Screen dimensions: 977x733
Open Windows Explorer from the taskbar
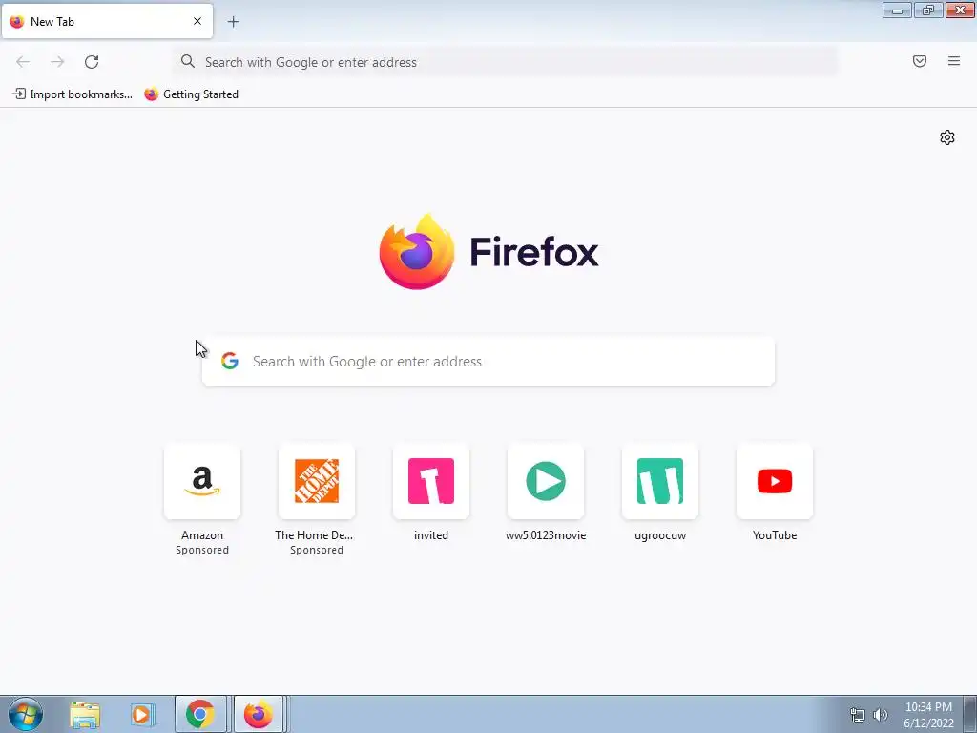point(85,715)
